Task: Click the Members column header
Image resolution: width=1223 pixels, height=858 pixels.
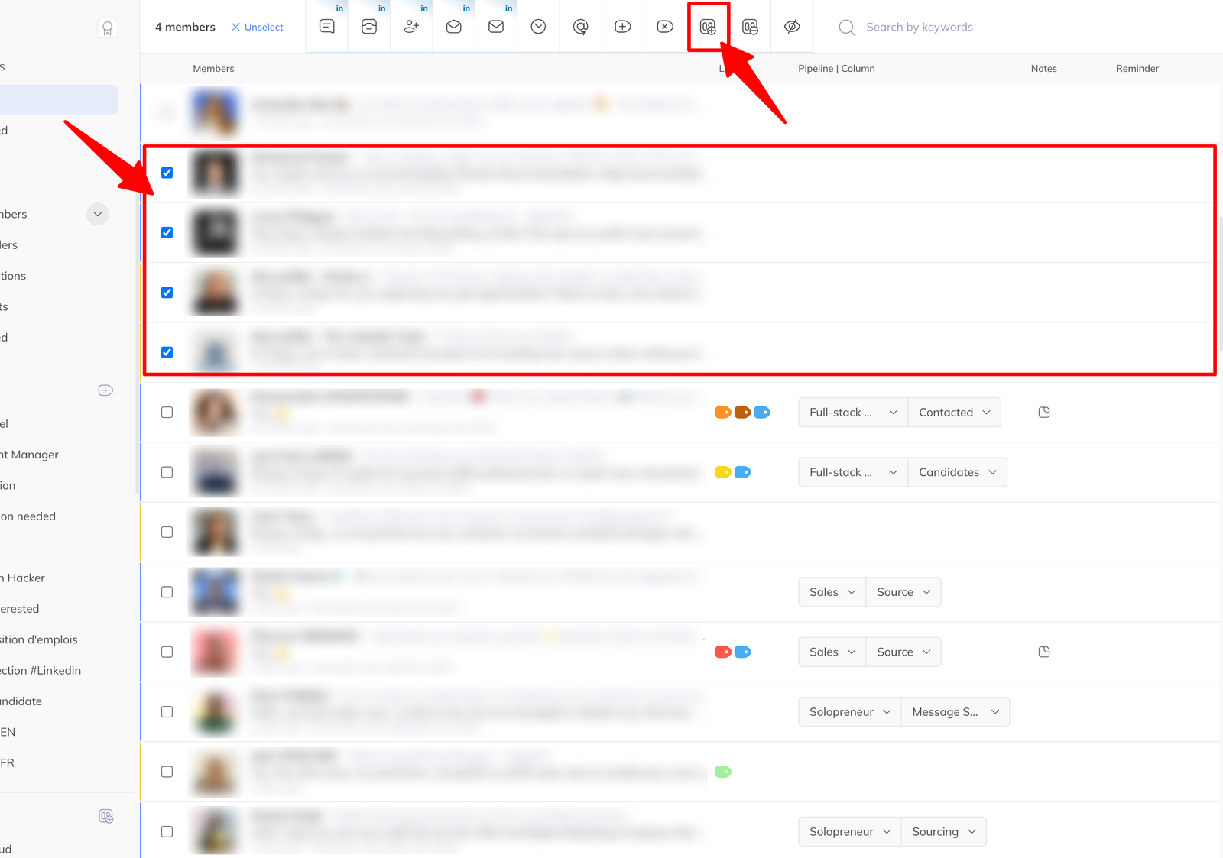Action: (213, 68)
